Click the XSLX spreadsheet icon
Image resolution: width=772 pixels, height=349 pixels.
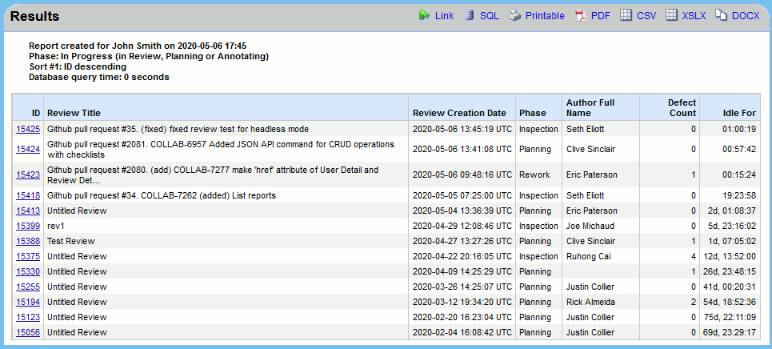pyautogui.click(x=672, y=15)
